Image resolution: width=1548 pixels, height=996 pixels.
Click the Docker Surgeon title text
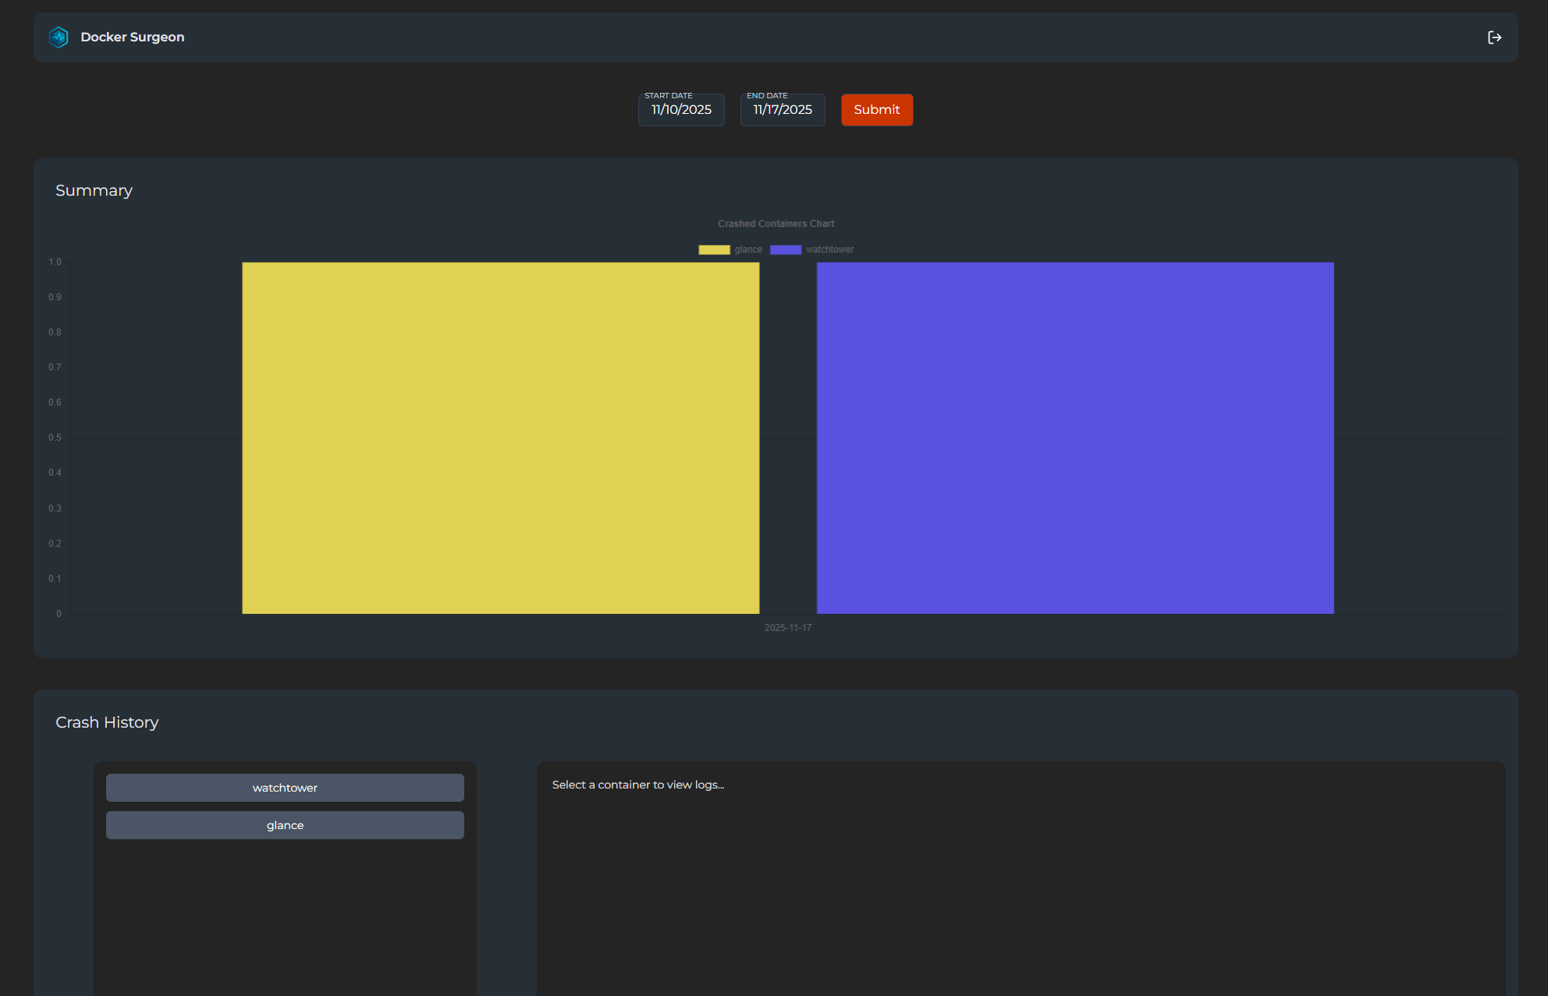133,37
